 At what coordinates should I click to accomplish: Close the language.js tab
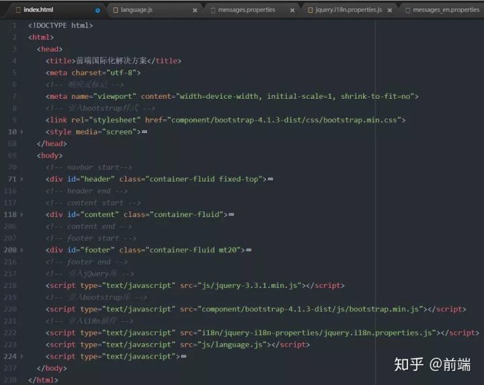coord(195,11)
